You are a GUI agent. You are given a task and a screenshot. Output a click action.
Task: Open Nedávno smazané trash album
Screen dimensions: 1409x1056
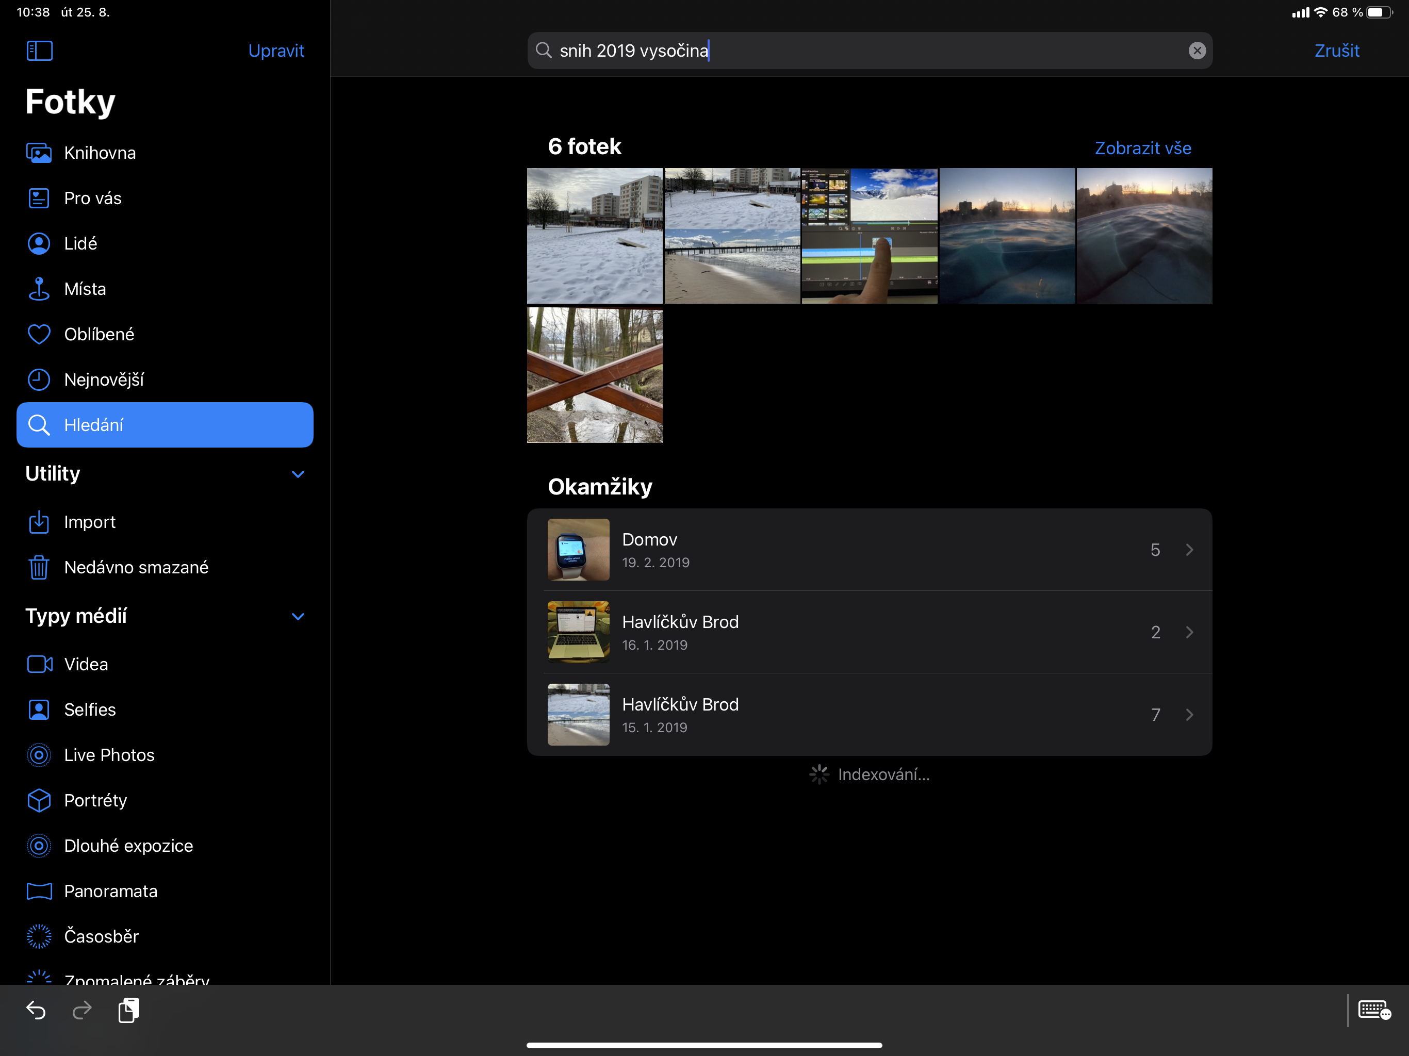tap(136, 568)
